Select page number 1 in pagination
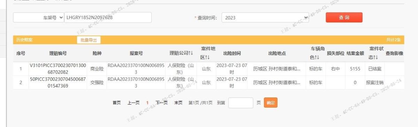 [147, 103]
